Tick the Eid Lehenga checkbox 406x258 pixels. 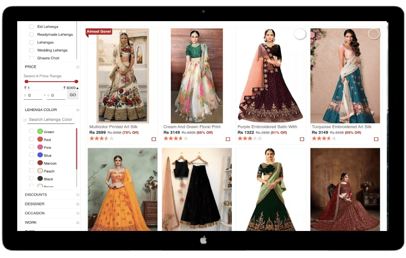[x=31, y=27]
